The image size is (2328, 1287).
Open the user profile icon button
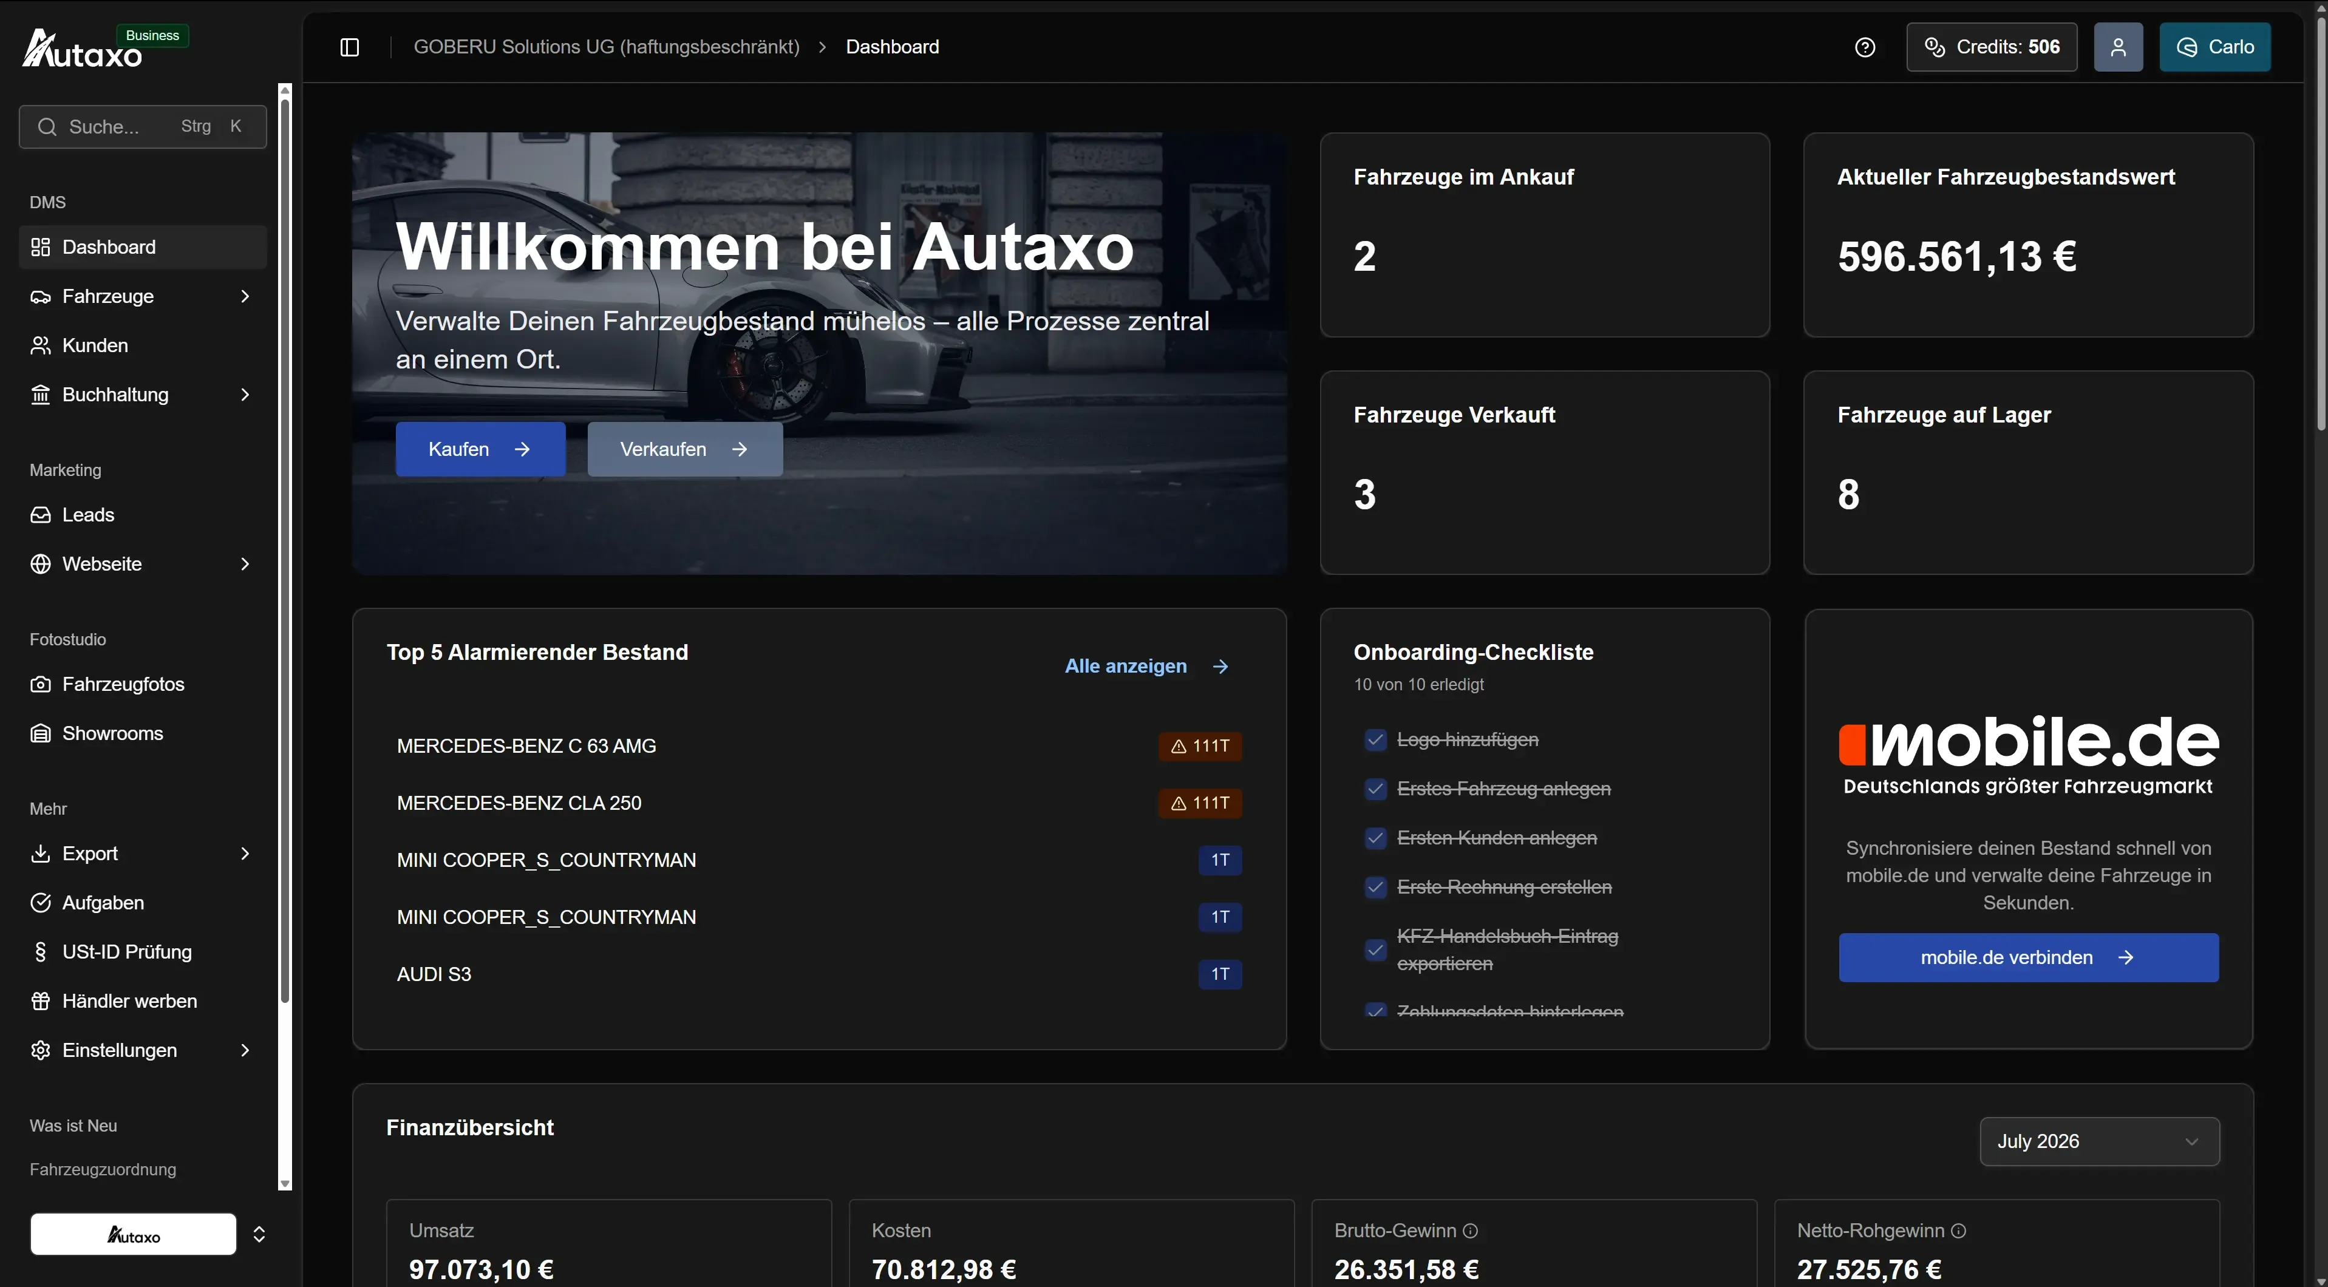[x=2119, y=47]
